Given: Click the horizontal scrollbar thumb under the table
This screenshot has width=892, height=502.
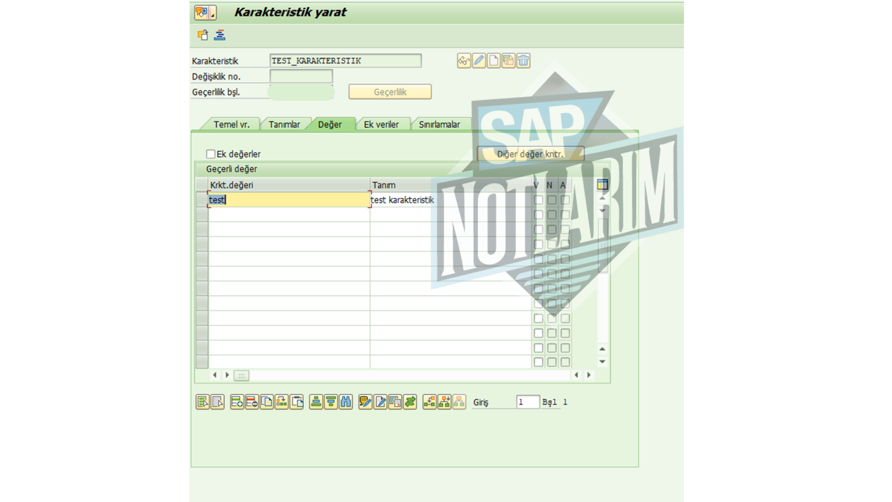Looking at the screenshot, I should (x=241, y=375).
